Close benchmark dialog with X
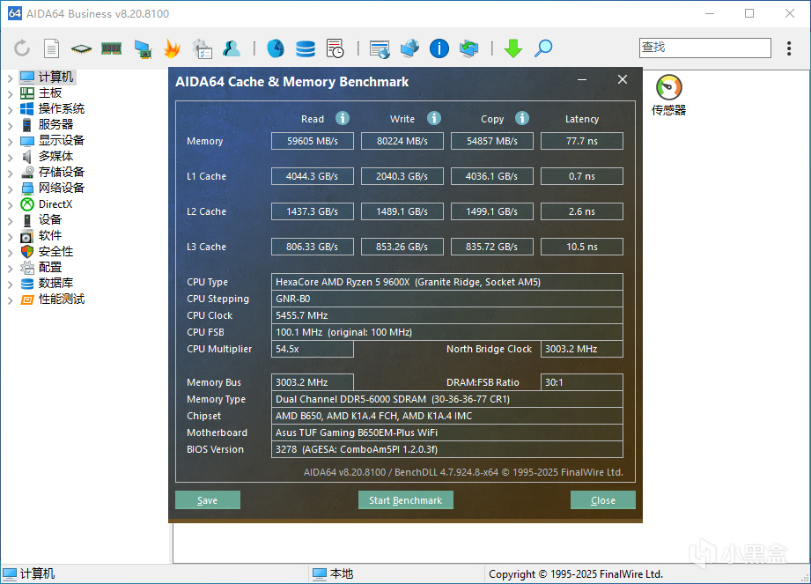This screenshot has width=811, height=584. point(623,79)
